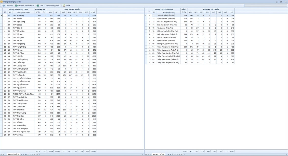
Task: Click the Làm mới refresh toolbar button
Action: coord(7,5)
